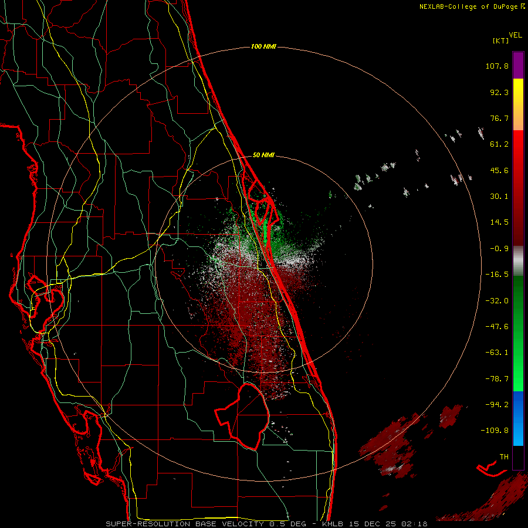The image size is (528, 528).
Task: Click the 100 NMI range ring label
Action: point(263,46)
